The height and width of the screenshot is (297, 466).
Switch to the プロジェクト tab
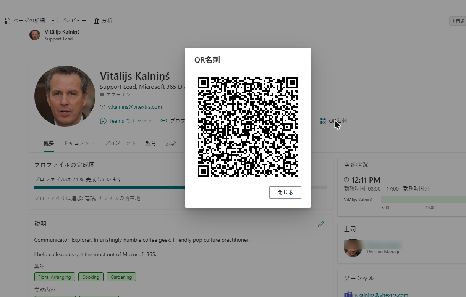point(120,143)
